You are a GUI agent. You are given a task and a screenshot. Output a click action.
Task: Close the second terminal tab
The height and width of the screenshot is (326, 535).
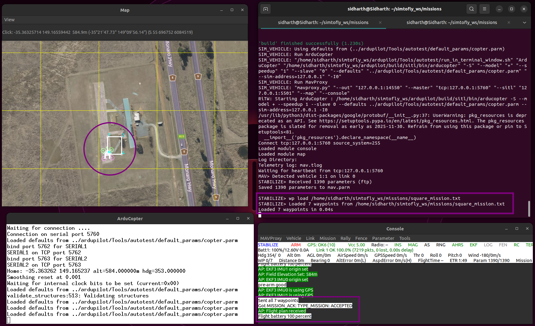[509, 22]
